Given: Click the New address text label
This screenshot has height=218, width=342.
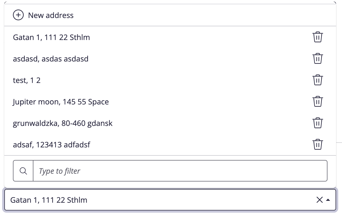Looking at the screenshot, I should pyautogui.click(x=51, y=15).
